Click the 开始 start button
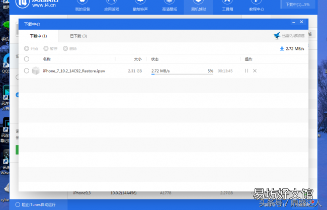Image resolution: width=327 pixels, height=210 pixels. [31, 49]
